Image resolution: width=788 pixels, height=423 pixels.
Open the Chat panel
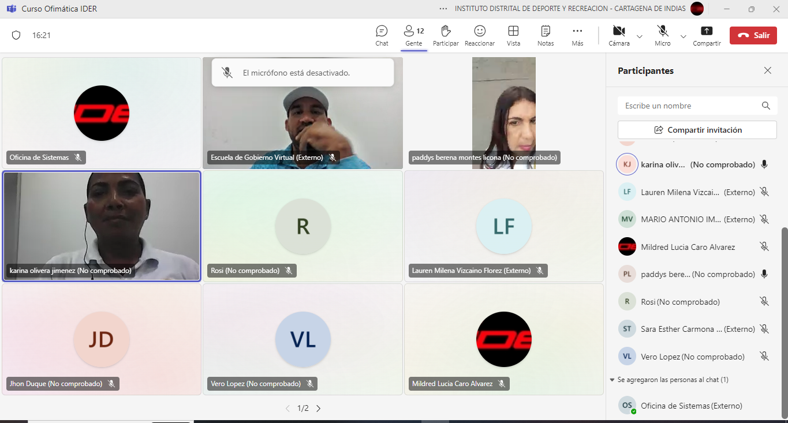382,35
